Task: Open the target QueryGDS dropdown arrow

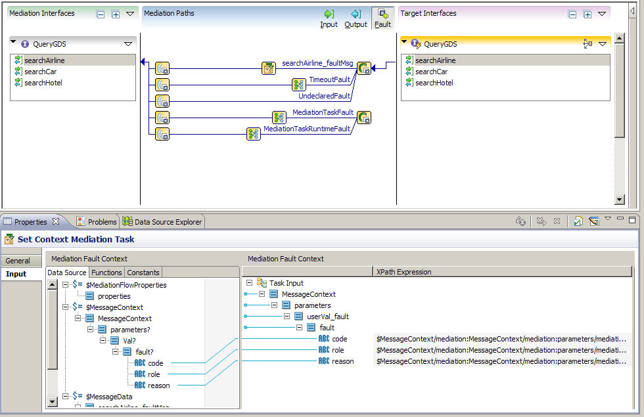Action: [x=603, y=44]
